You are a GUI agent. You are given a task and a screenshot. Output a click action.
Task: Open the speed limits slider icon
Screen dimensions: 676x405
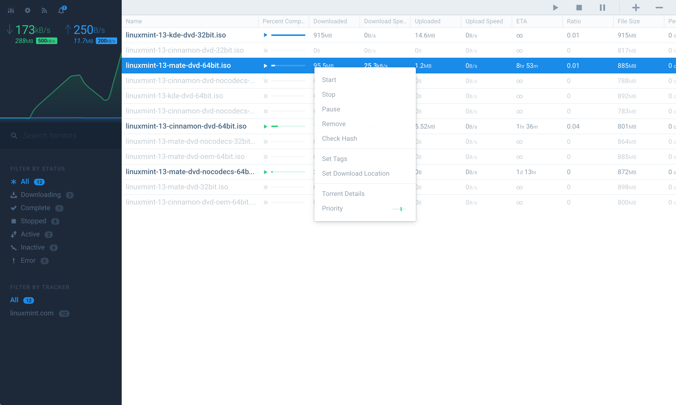[11, 10]
